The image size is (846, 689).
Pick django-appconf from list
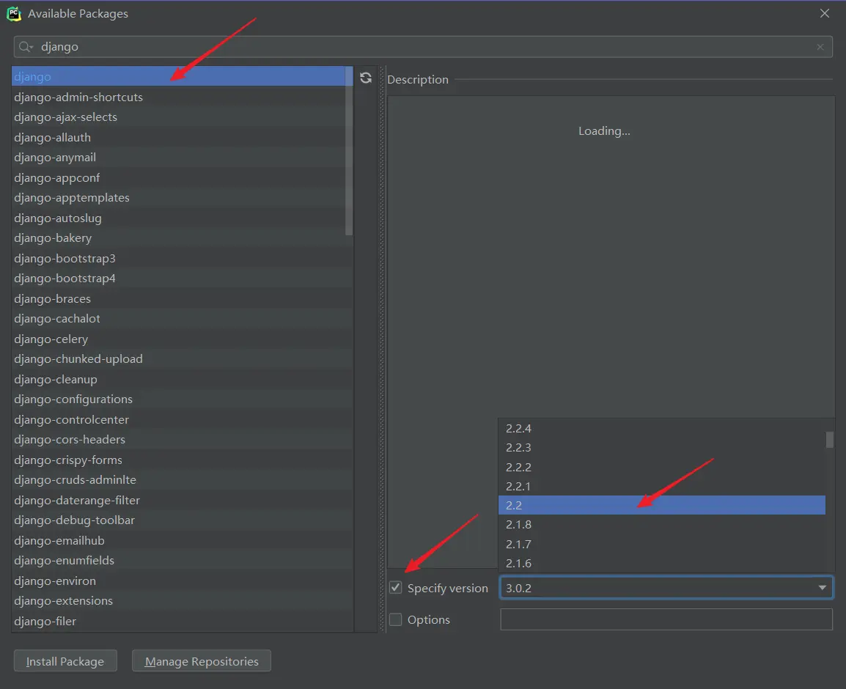click(182, 178)
